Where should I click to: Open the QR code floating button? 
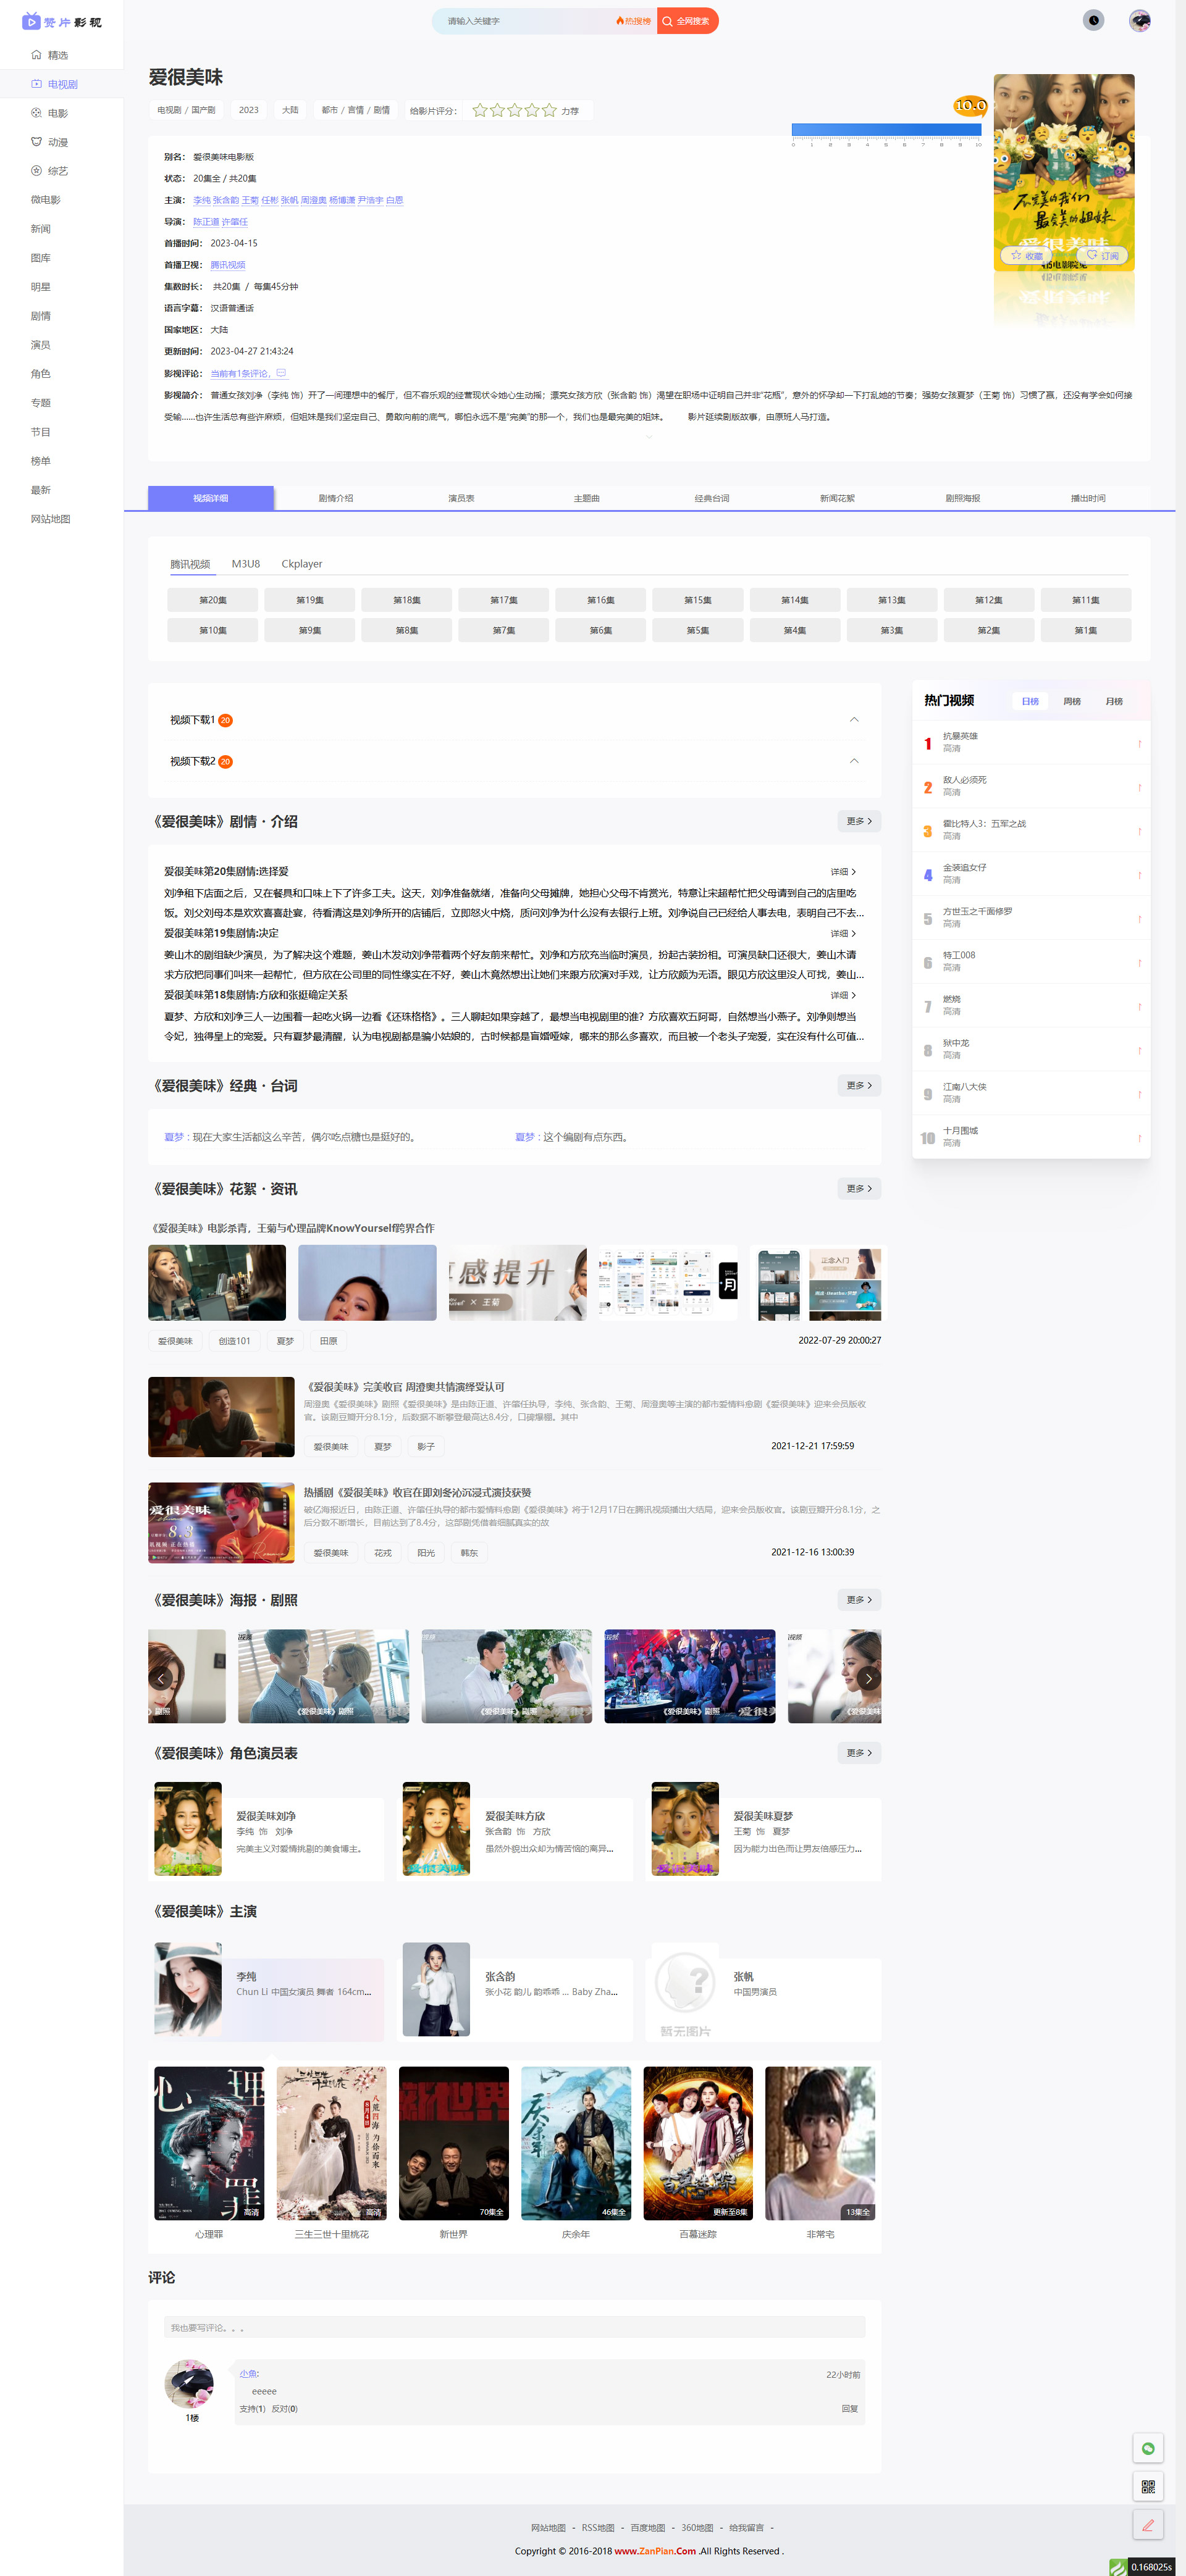click(1147, 2486)
